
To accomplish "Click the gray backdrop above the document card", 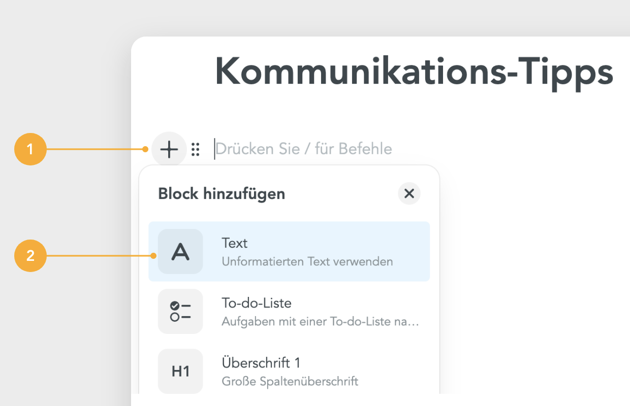I will pyautogui.click(x=315, y=18).
